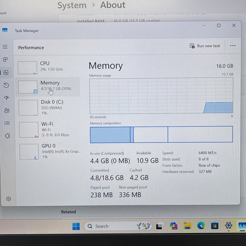Open the Services page icon
Screen dimensions: 246x246
pos(8,136)
